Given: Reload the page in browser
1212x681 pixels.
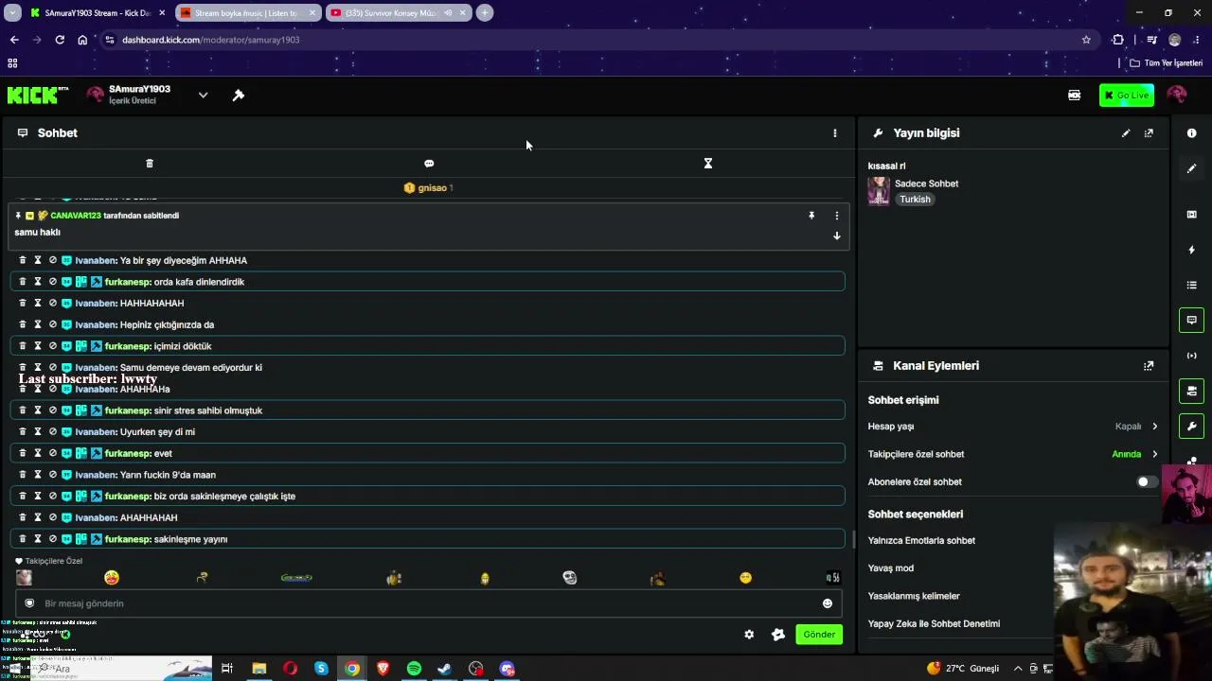Looking at the screenshot, I should pos(60,40).
